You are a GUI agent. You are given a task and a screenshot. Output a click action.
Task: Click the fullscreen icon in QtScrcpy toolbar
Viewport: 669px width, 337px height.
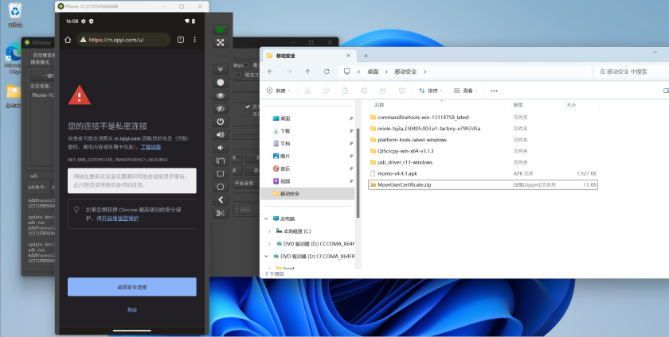point(221,42)
